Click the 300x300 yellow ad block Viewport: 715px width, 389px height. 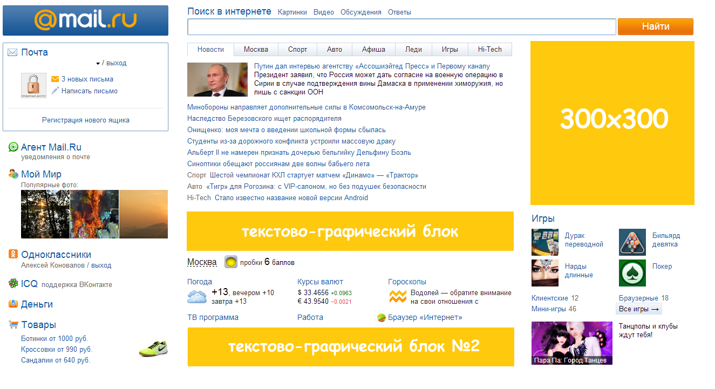(612, 123)
